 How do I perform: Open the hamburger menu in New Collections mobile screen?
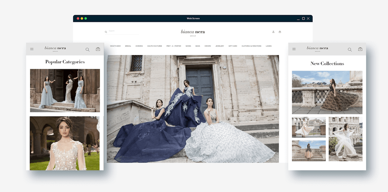(x=294, y=49)
